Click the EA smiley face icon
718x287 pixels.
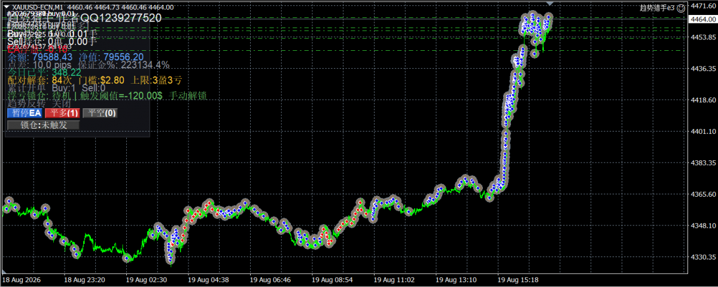pos(681,7)
